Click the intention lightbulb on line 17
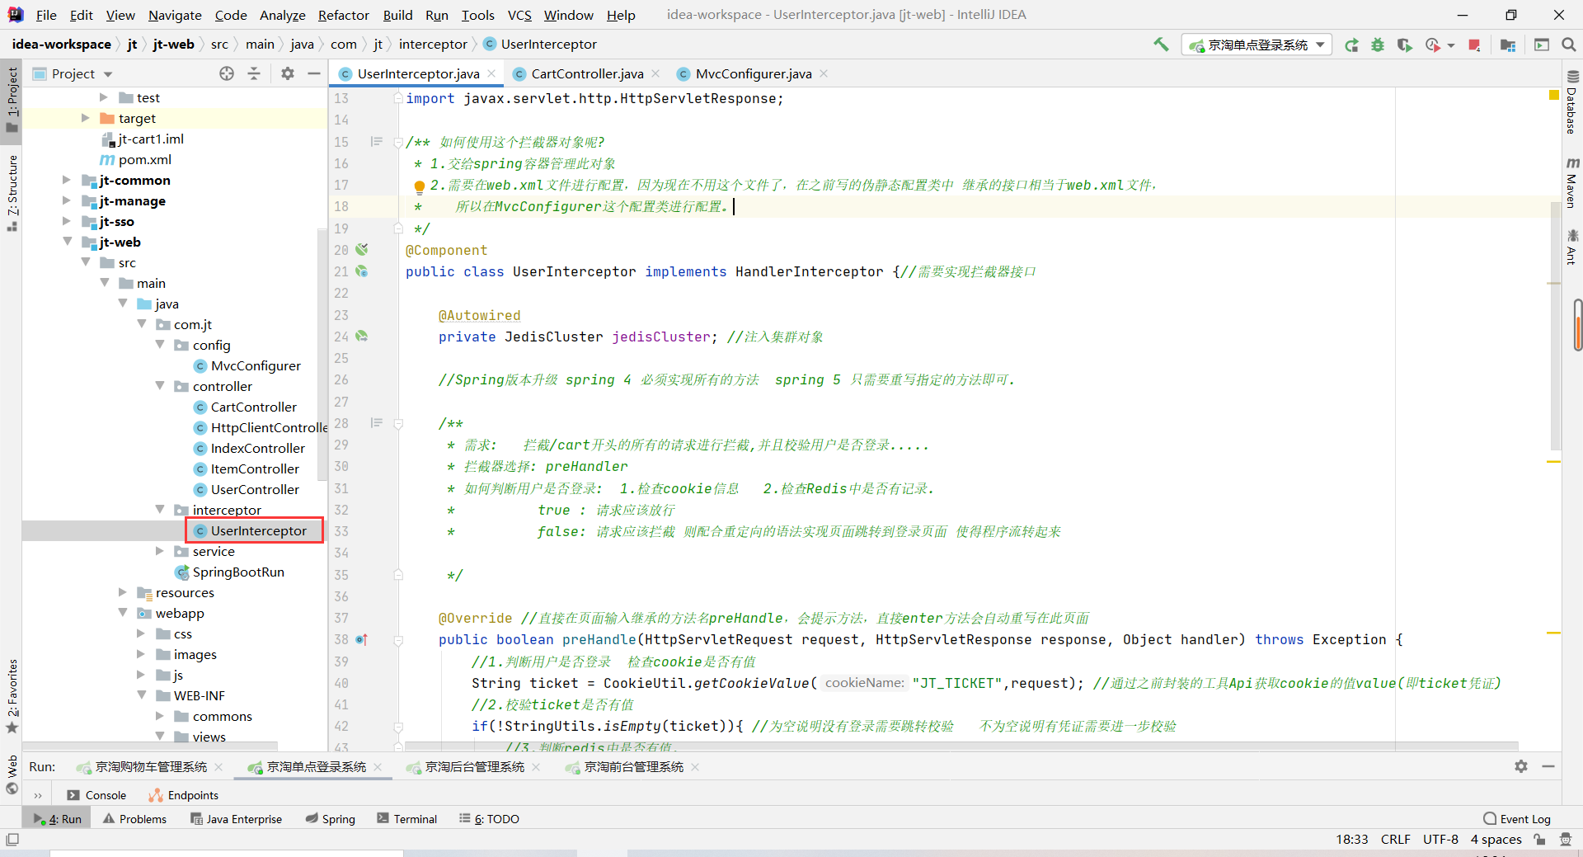This screenshot has height=857, width=1583. coord(419,186)
